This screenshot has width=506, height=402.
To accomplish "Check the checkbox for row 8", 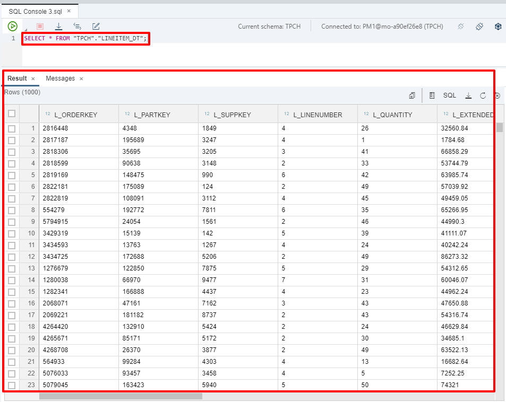I will (12, 211).
